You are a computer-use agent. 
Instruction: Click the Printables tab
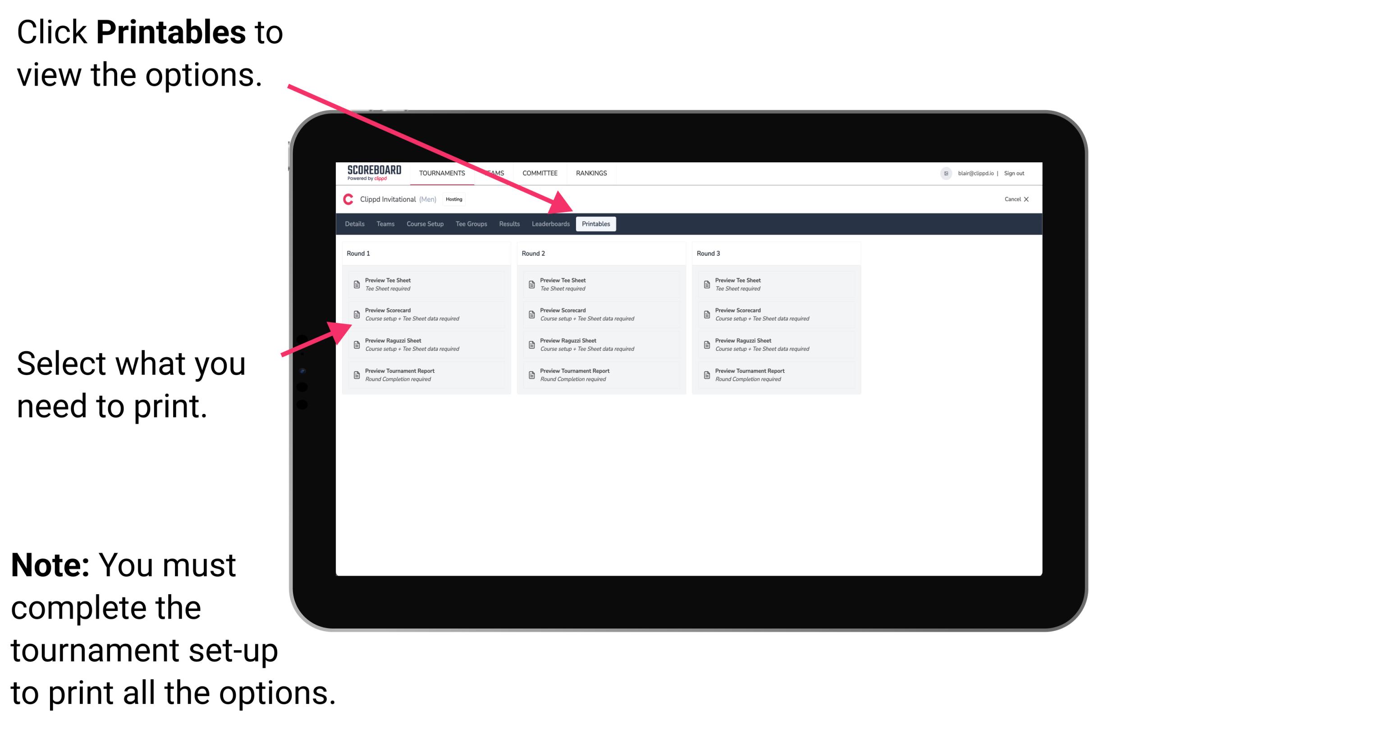pyautogui.click(x=594, y=224)
